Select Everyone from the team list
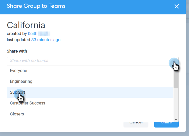The image size is (189, 136). (18, 71)
